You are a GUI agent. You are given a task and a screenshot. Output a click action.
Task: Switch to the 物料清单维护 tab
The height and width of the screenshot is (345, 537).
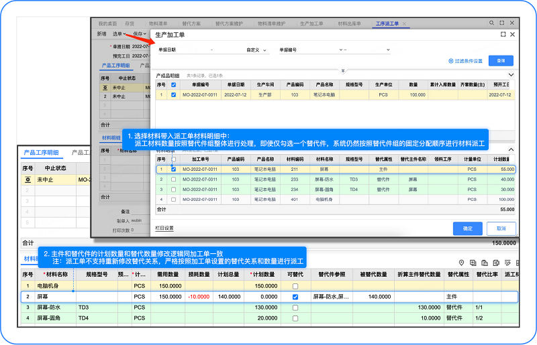point(271,23)
